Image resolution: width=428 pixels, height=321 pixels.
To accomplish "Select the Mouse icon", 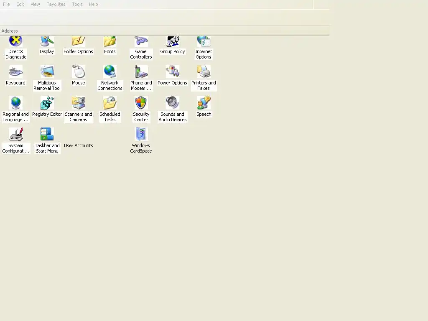I will [x=78, y=71].
